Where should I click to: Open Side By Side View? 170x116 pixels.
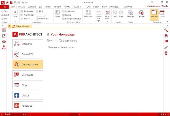pyautogui.click(x=98, y=16)
